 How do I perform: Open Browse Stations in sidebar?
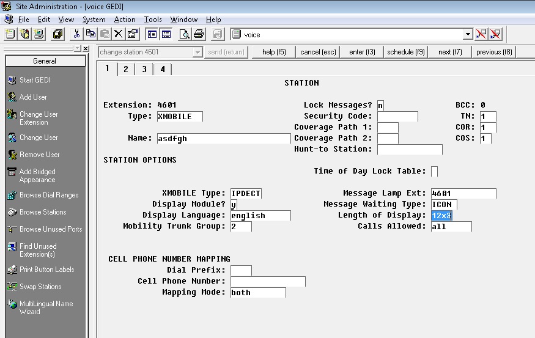coord(37,212)
